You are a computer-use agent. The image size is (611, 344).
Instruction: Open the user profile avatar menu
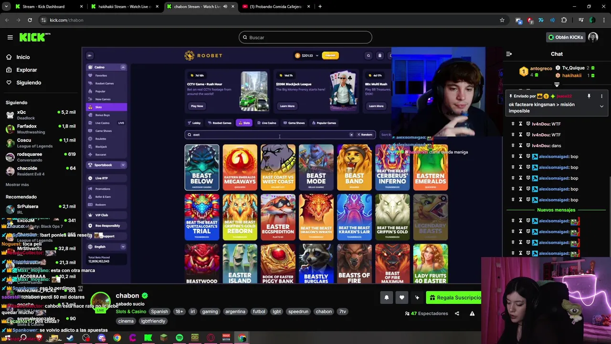[593, 37]
